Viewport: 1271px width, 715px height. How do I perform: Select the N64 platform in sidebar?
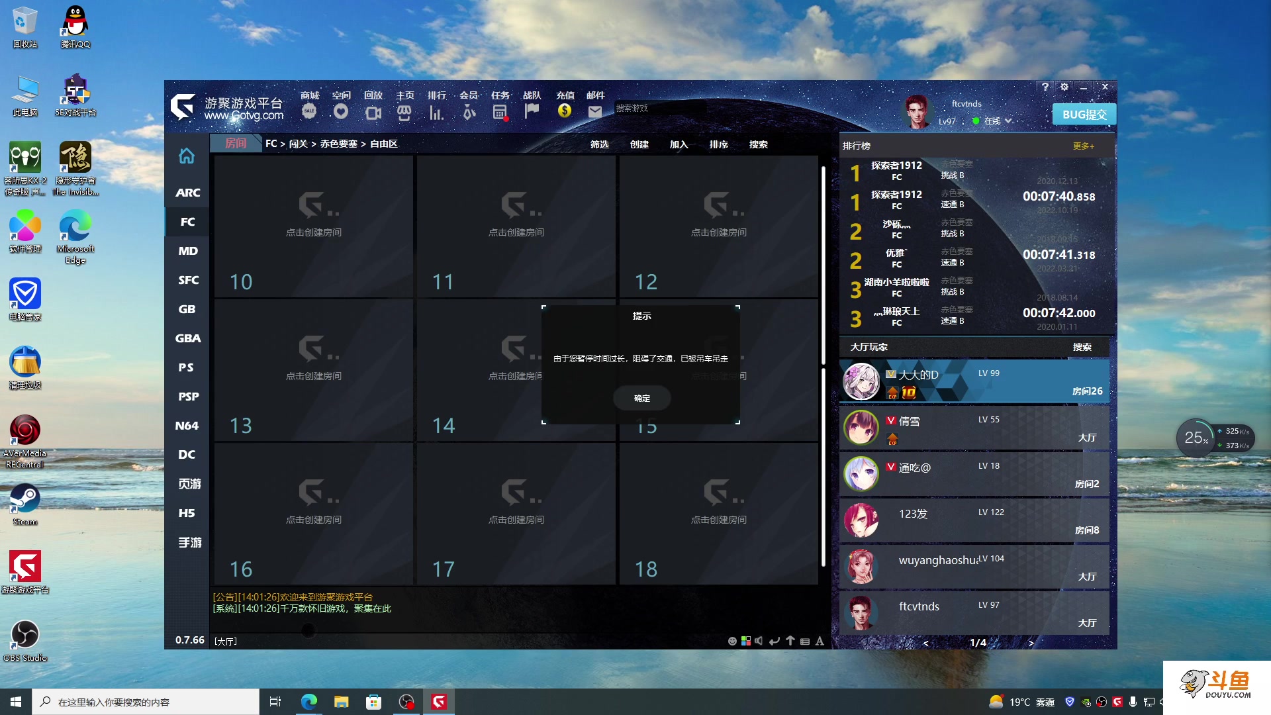coord(187,426)
